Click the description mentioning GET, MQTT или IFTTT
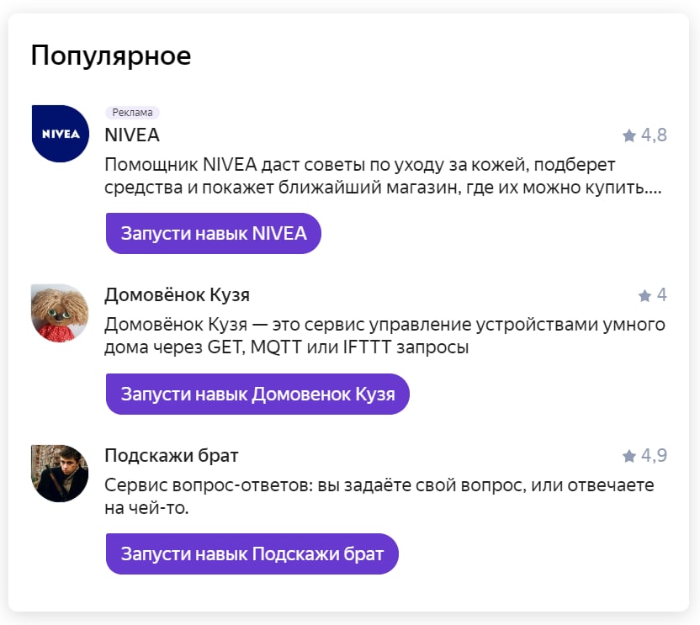The image size is (700, 625). pyautogui.click(x=384, y=336)
